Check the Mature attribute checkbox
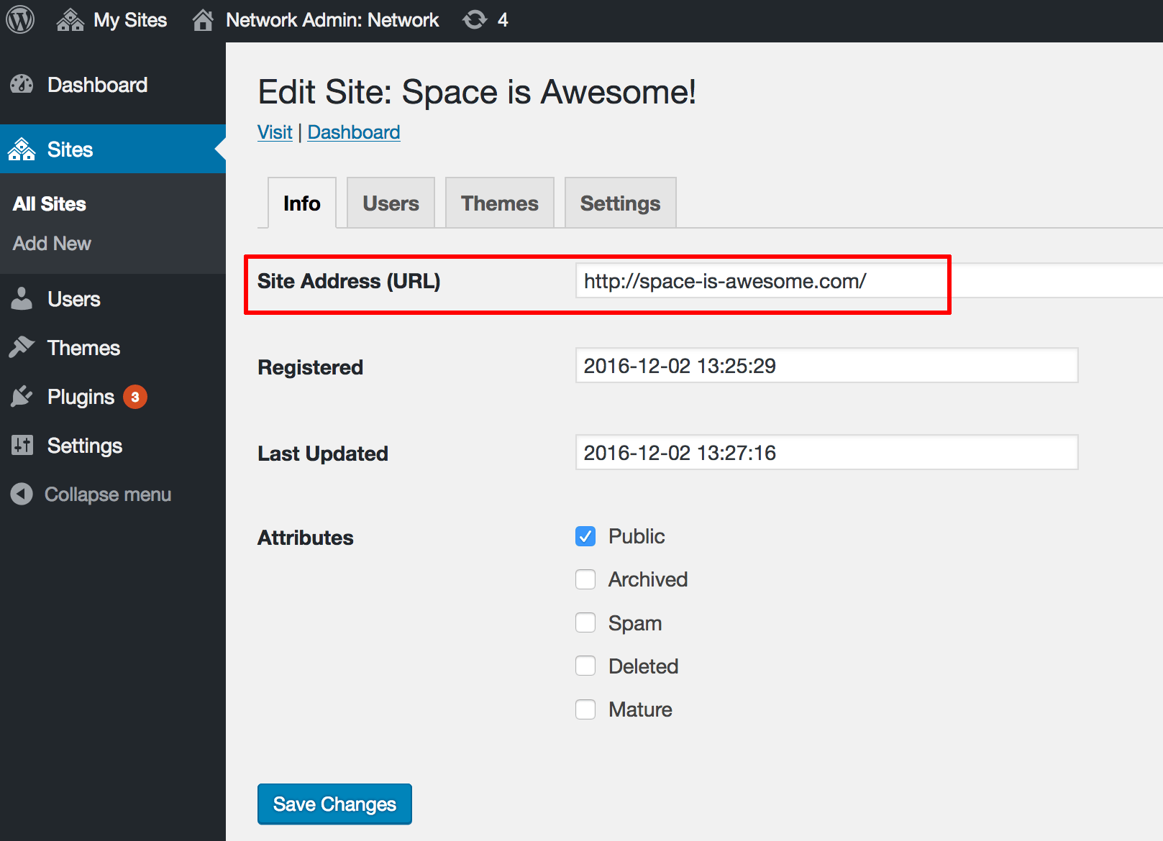 pyautogui.click(x=585, y=709)
